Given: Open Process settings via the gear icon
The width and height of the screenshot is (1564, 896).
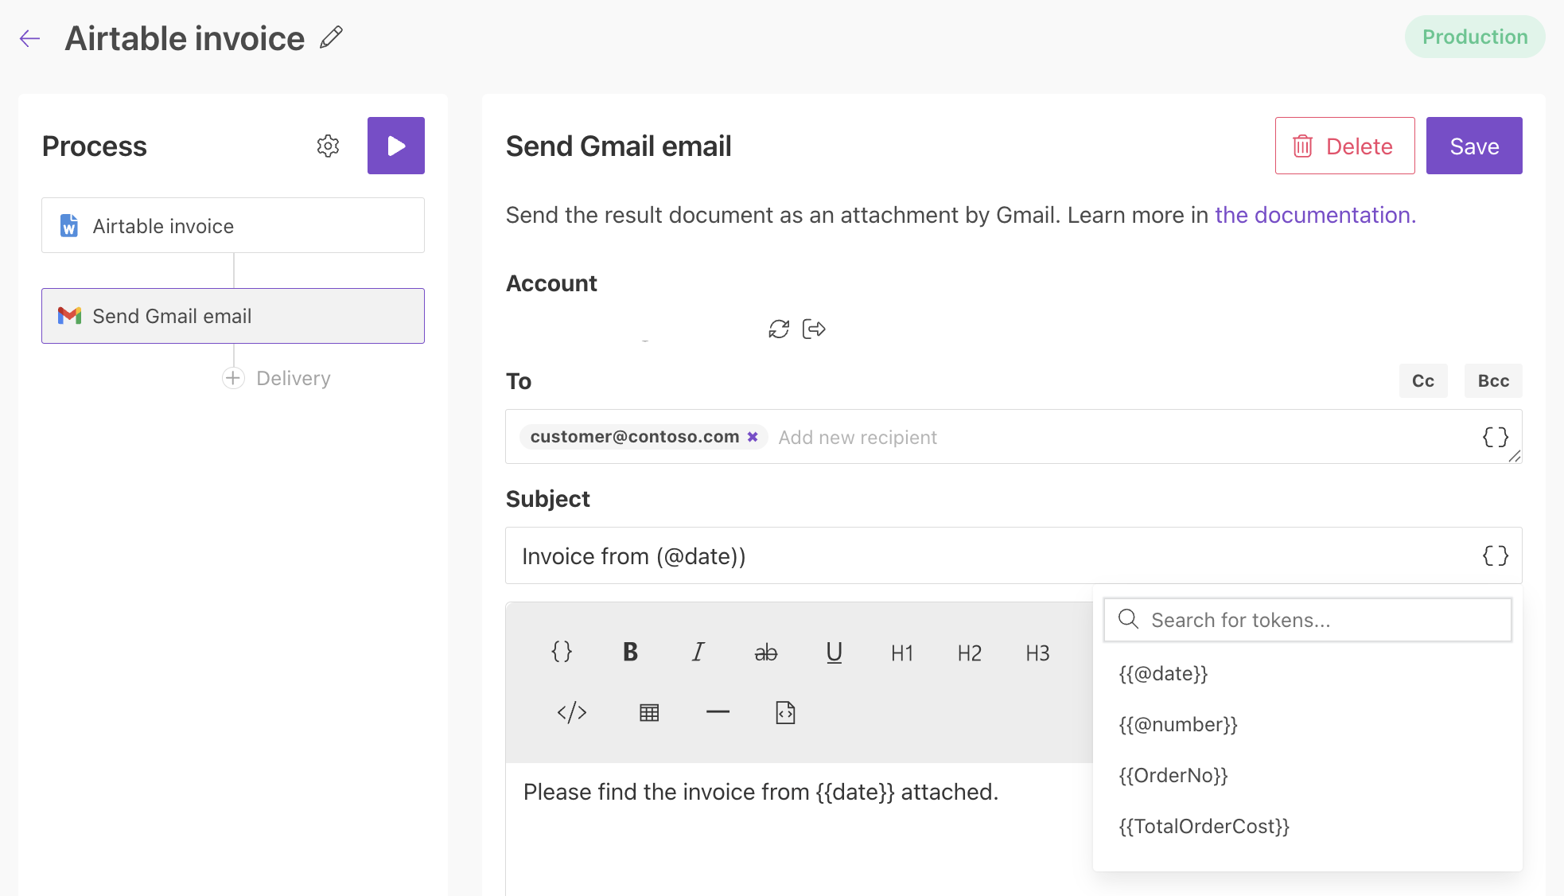Looking at the screenshot, I should [x=328, y=146].
